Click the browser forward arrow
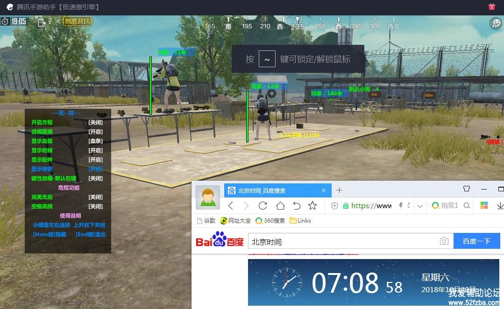Viewport: 504px width, 309px height. pyautogui.click(x=246, y=205)
